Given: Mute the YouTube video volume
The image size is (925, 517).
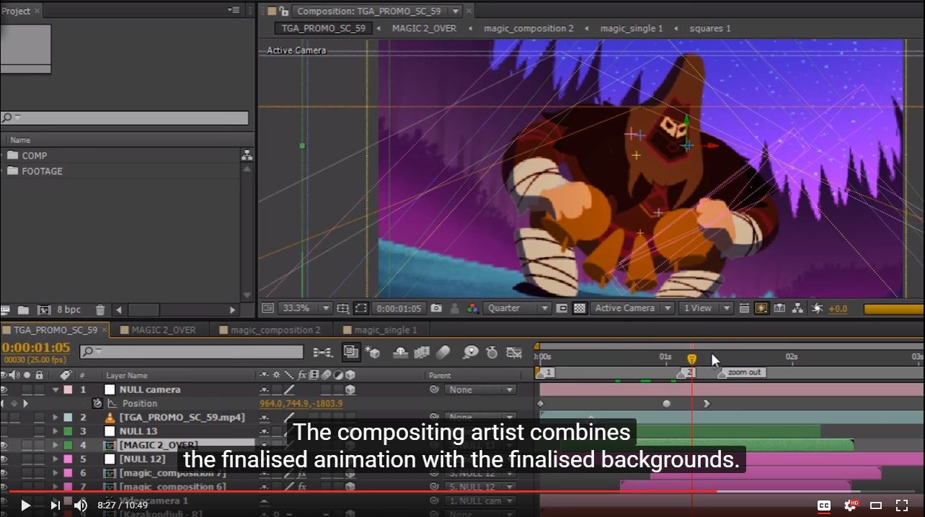Looking at the screenshot, I should [80, 505].
